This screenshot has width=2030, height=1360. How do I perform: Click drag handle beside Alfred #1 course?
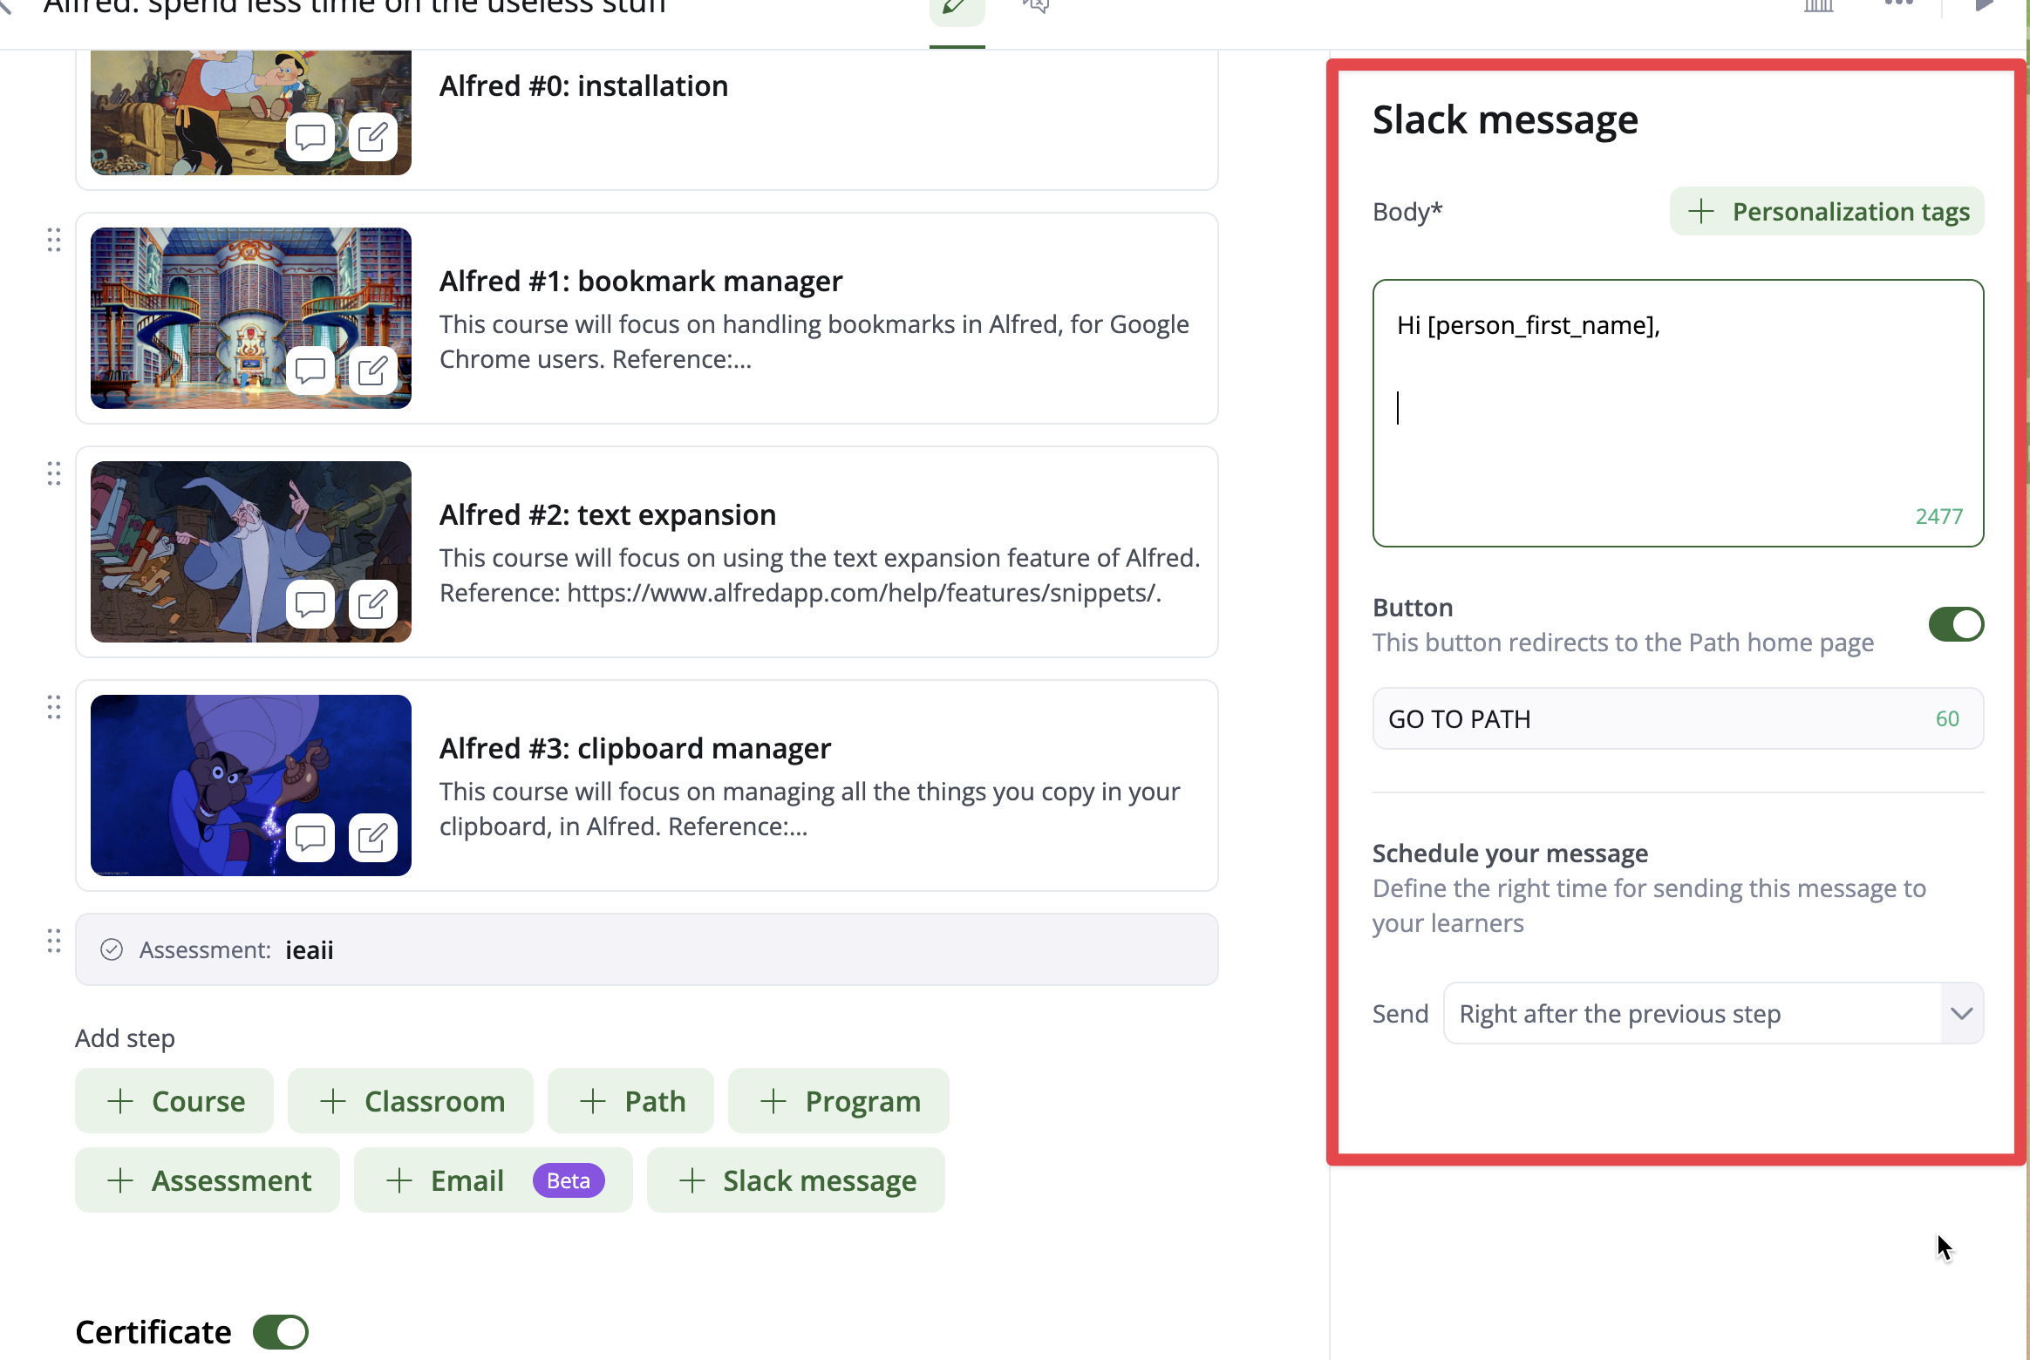pyautogui.click(x=54, y=240)
